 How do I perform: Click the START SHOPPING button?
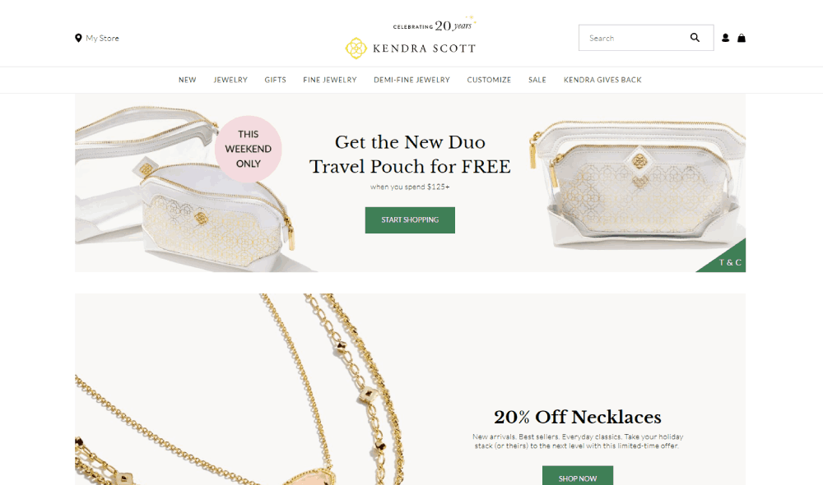(x=410, y=219)
